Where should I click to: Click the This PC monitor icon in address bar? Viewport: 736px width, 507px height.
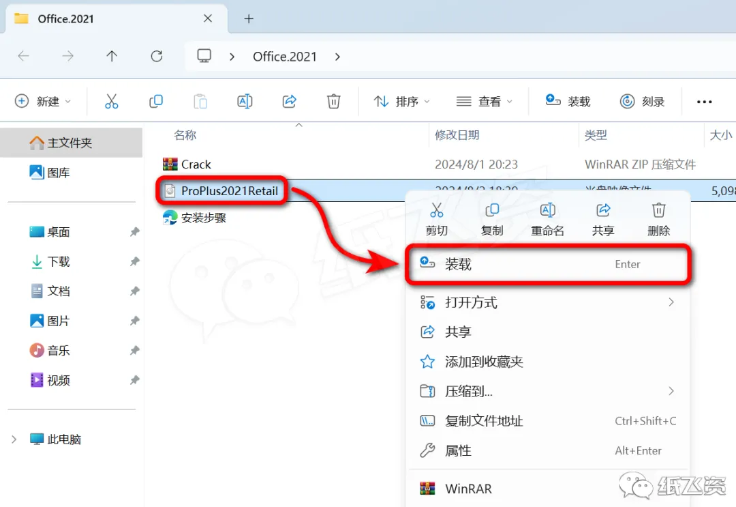coord(204,57)
